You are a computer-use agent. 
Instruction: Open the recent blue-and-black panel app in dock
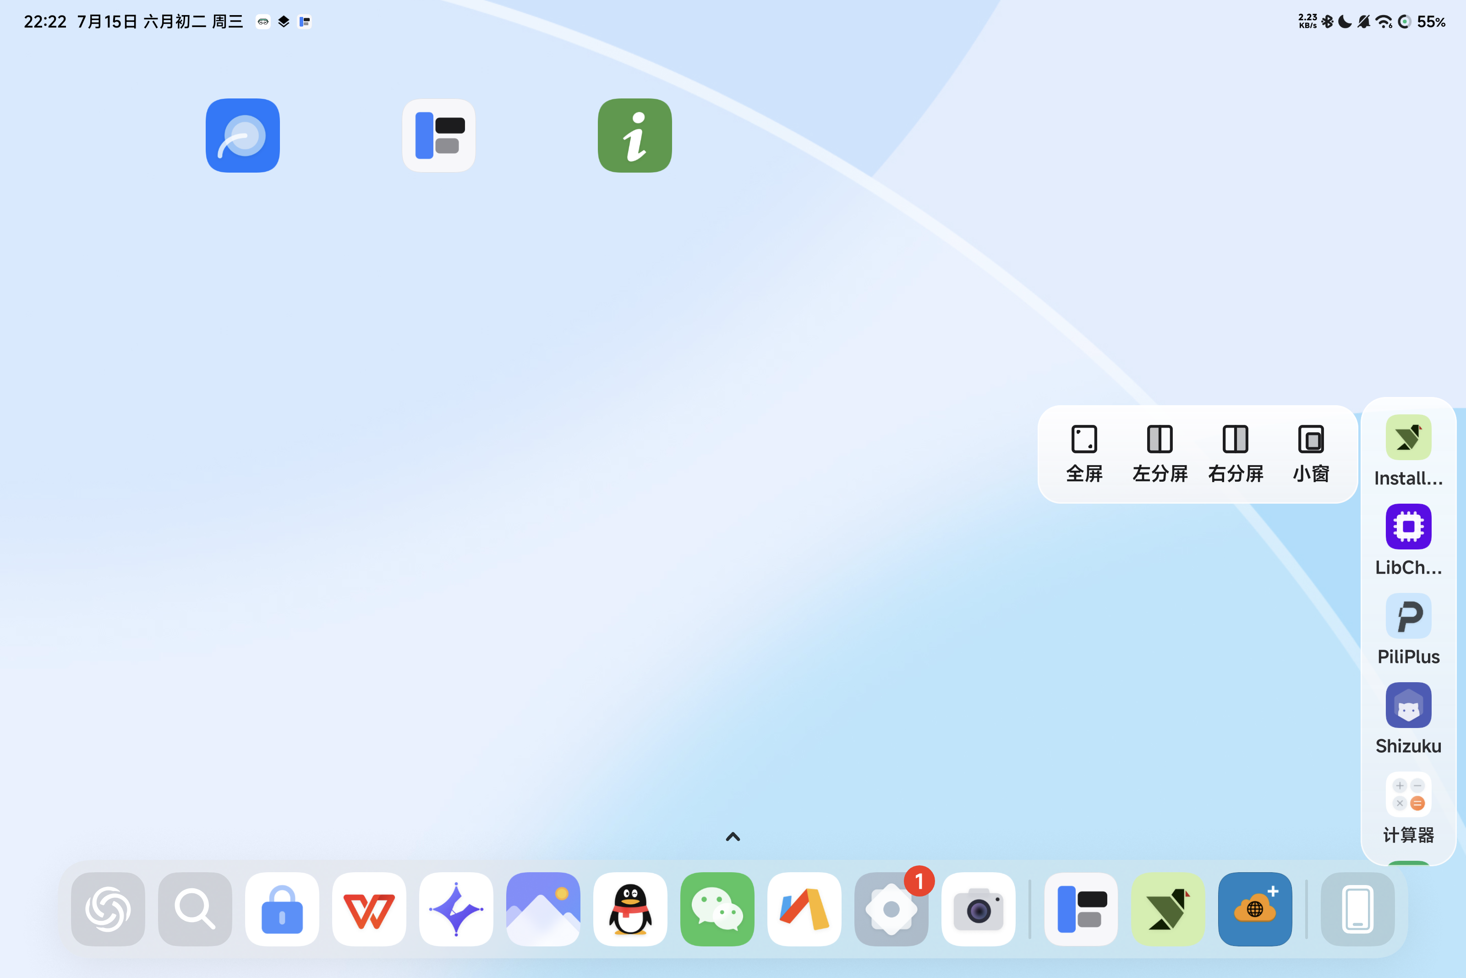click(x=1082, y=909)
